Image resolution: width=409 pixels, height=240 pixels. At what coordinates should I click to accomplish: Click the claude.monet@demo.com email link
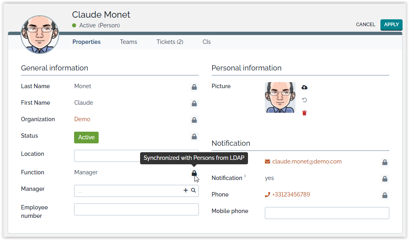coord(307,161)
